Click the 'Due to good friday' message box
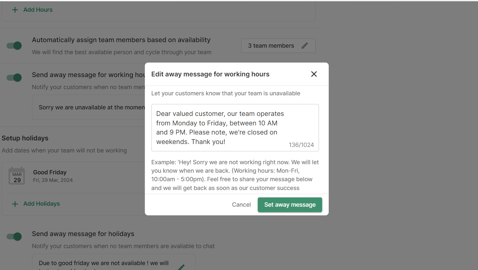 click(x=104, y=263)
